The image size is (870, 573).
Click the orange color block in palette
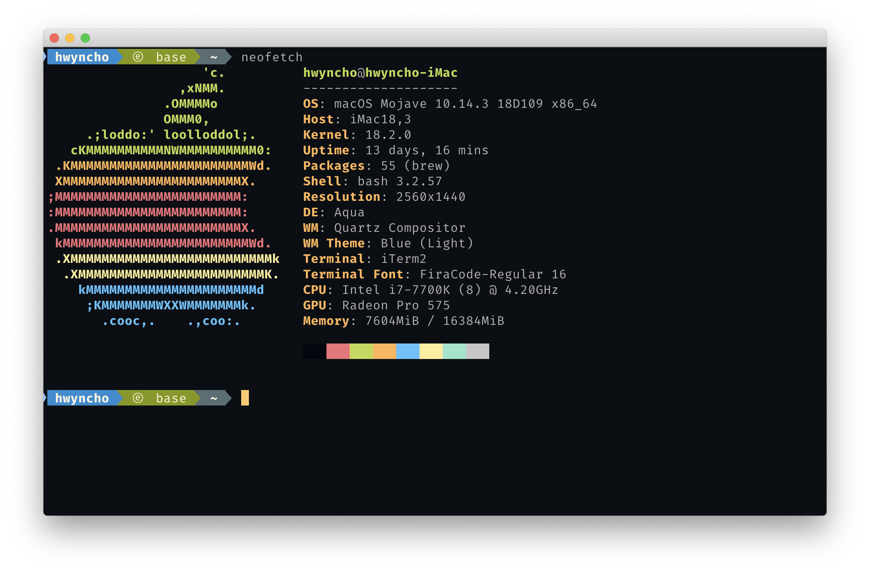[384, 351]
